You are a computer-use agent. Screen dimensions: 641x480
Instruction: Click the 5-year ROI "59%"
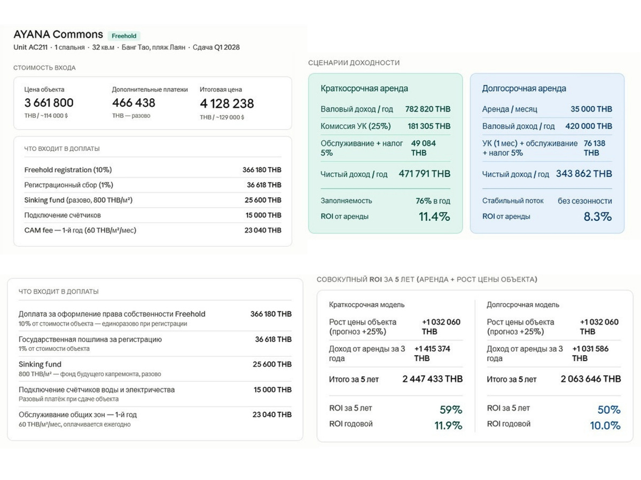click(x=451, y=410)
